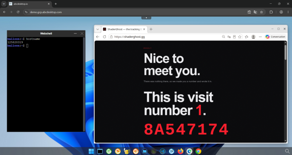Open Edge favorites list icon
This screenshot has width=292, height=155.
[247, 37]
